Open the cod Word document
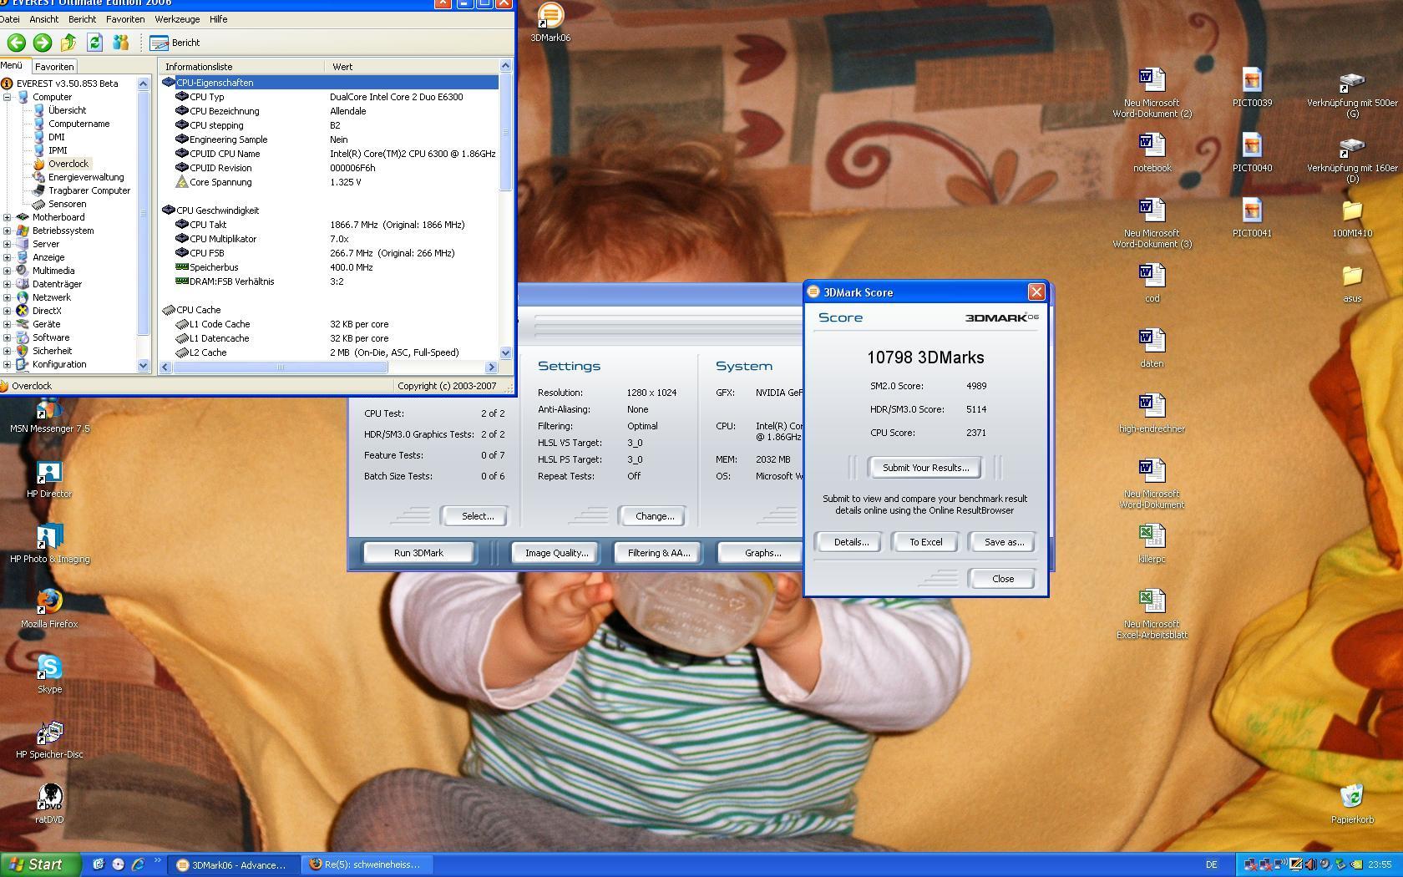Viewport: 1403px width, 877px height. pyautogui.click(x=1152, y=282)
